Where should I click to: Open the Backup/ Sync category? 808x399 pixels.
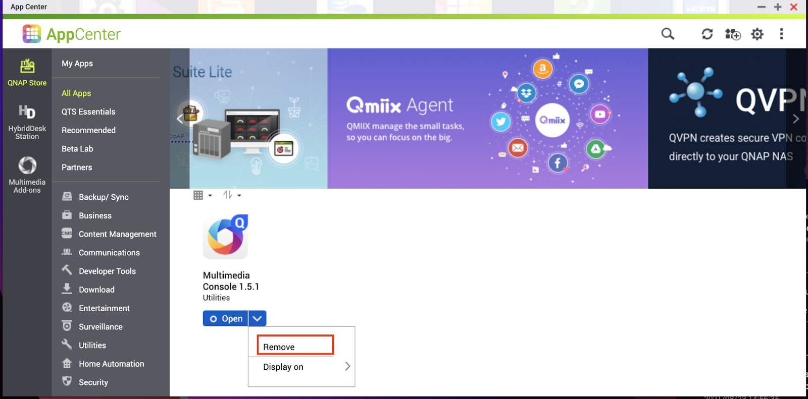[x=95, y=197]
